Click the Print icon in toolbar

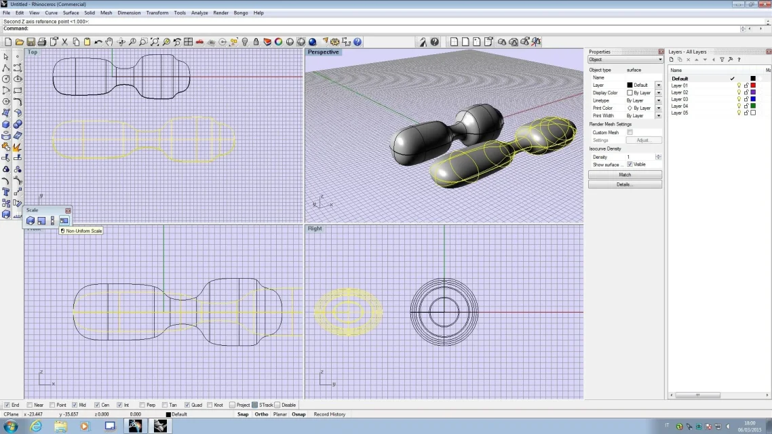click(x=42, y=42)
